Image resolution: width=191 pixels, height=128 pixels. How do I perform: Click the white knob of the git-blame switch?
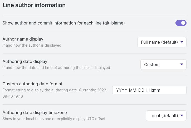click(183, 23)
